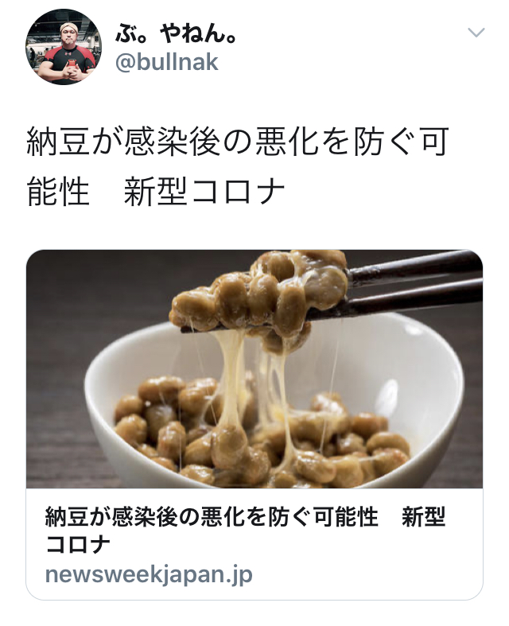Visit the @bullnak handle profile
The width and height of the screenshot is (509, 626).
pyautogui.click(x=166, y=62)
